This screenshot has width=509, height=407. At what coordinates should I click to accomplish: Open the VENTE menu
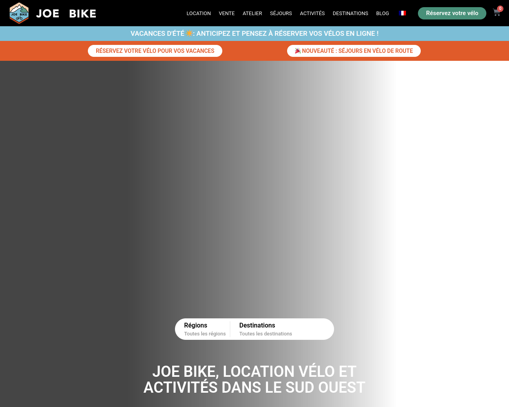pyautogui.click(x=227, y=13)
